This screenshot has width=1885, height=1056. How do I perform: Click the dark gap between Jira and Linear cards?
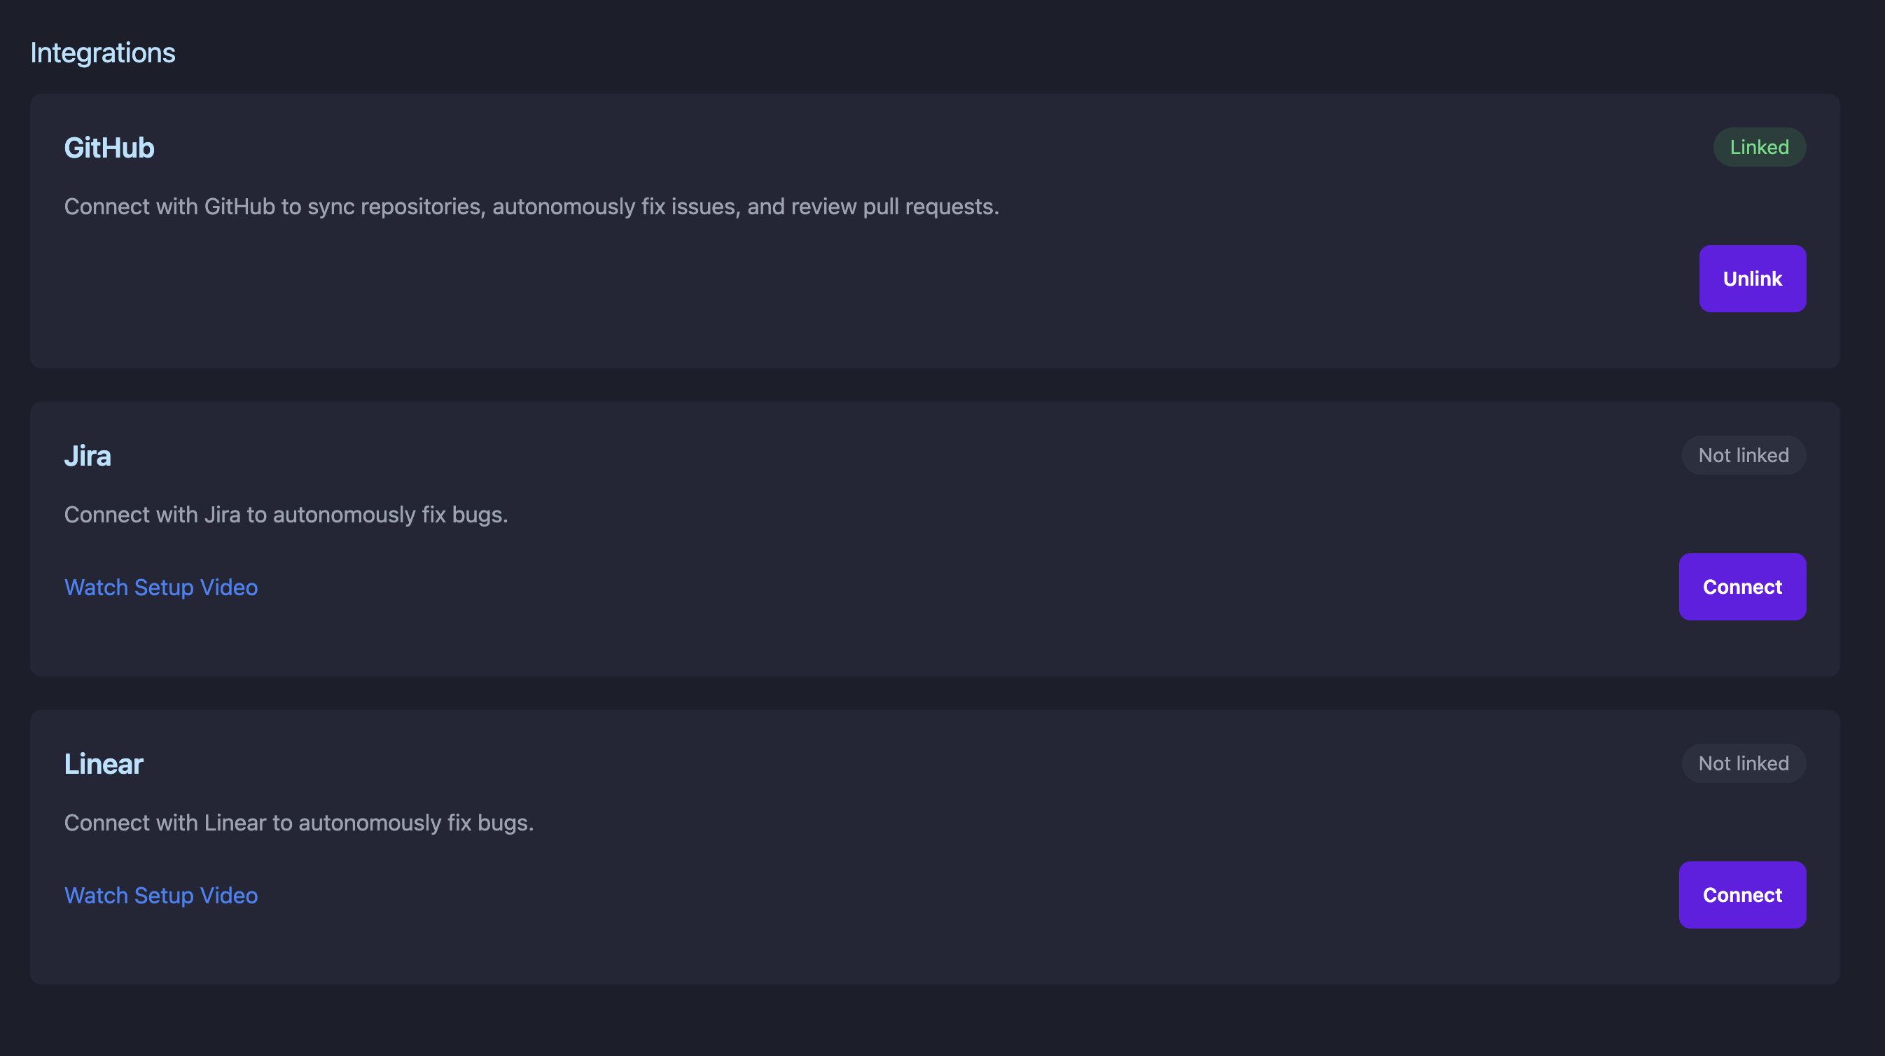click(x=935, y=693)
